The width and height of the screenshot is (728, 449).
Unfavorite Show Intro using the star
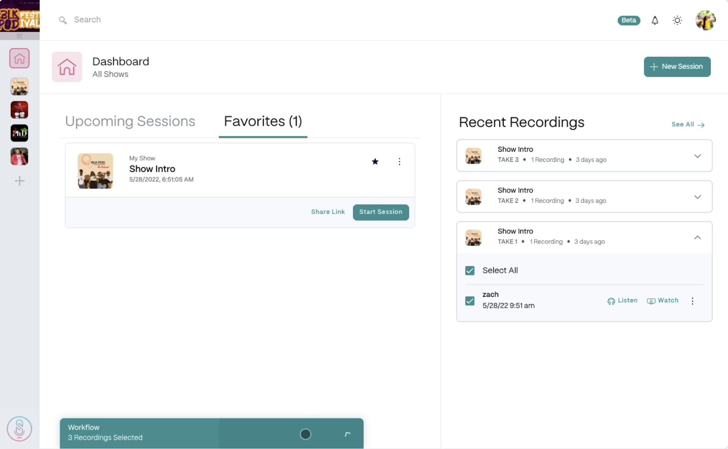375,161
